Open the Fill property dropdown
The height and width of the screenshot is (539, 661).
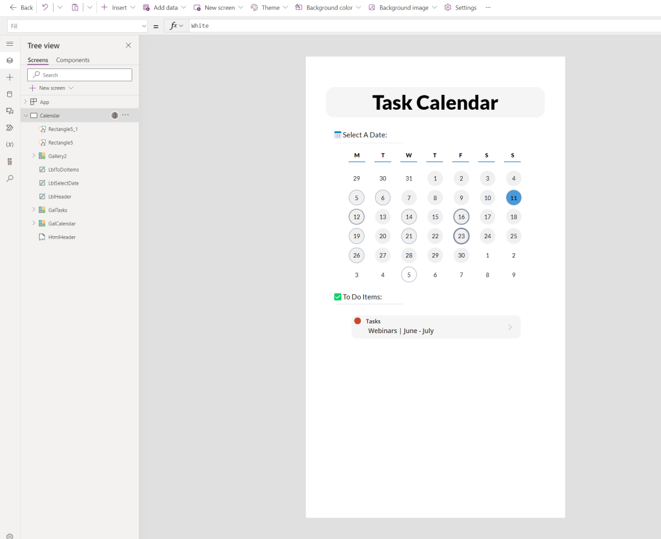(143, 26)
